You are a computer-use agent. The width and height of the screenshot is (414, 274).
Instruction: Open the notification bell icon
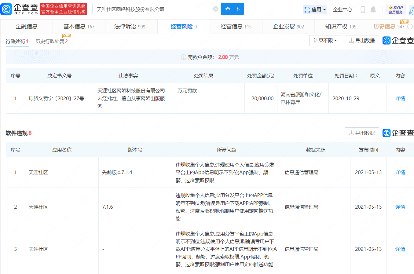point(373,9)
